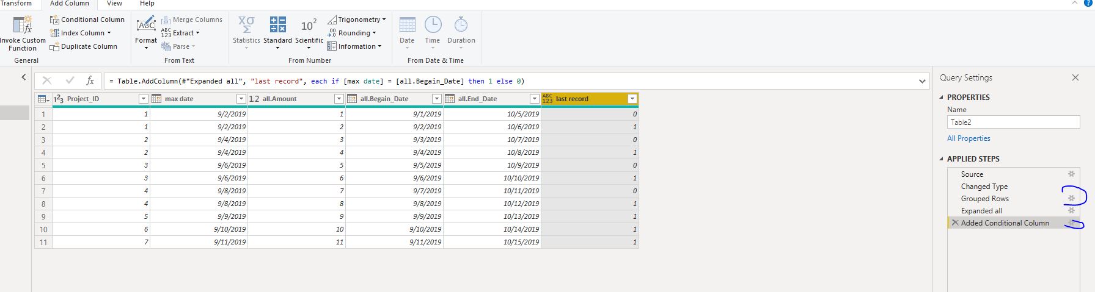Select row number 6 in the table
The image size is (1095, 292).
tap(43, 178)
